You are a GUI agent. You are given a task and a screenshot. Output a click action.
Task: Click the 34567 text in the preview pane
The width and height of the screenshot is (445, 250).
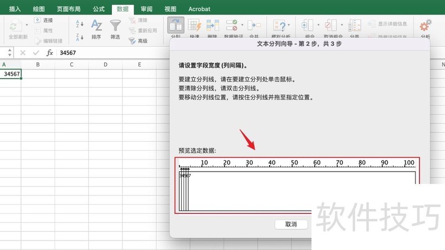pyautogui.click(x=185, y=176)
